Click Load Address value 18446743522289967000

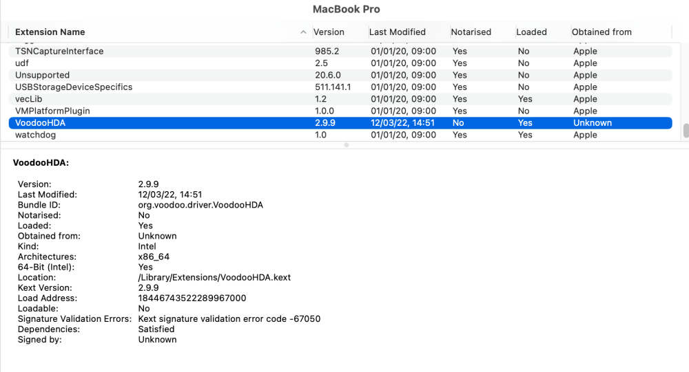(x=192, y=298)
